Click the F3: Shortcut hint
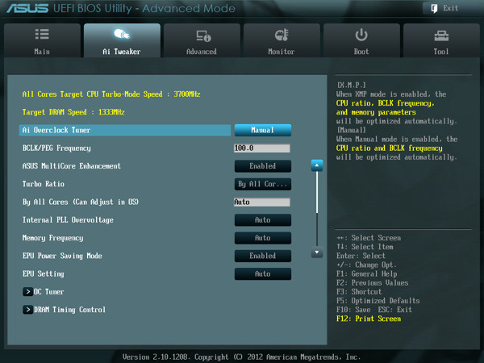Image resolution: width=484 pixels, height=363 pixels. (x=359, y=292)
